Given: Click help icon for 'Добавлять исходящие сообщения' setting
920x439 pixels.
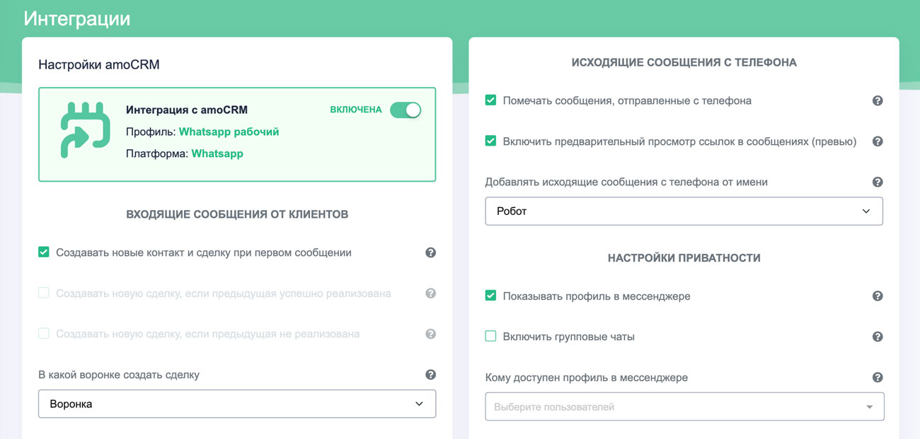Looking at the screenshot, I should point(878,182).
